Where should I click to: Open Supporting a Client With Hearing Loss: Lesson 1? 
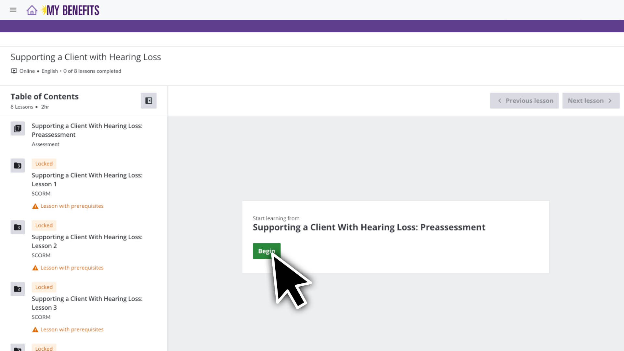coord(87,179)
